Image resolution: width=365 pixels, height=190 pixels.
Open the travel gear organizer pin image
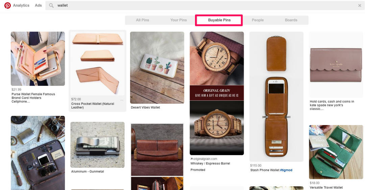click(38, 153)
